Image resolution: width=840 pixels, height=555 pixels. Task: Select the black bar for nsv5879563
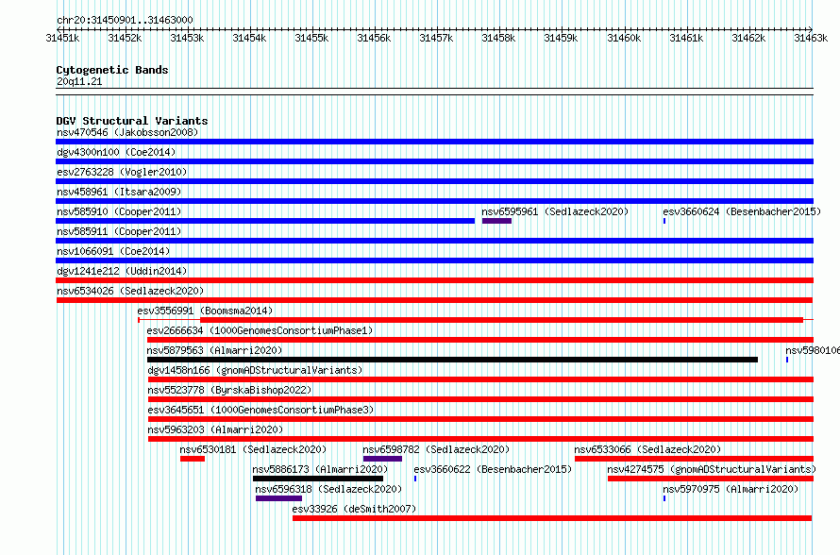[x=452, y=360]
